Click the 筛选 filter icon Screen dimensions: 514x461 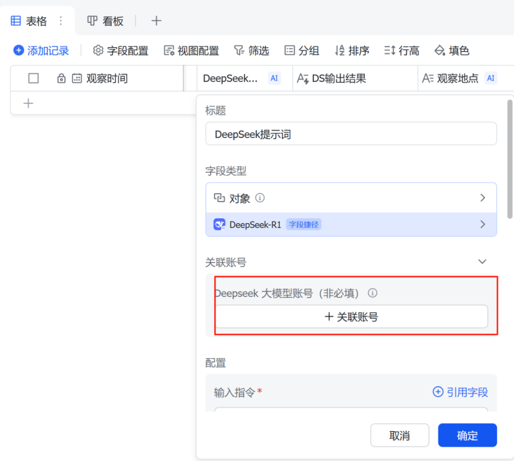click(x=239, y=50)
